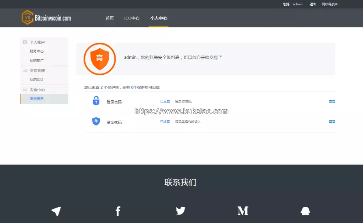The height and width of the screenshot is (223, 363).
Task: Click 已设置 status for 登录密码
Action: pos(165,101)
